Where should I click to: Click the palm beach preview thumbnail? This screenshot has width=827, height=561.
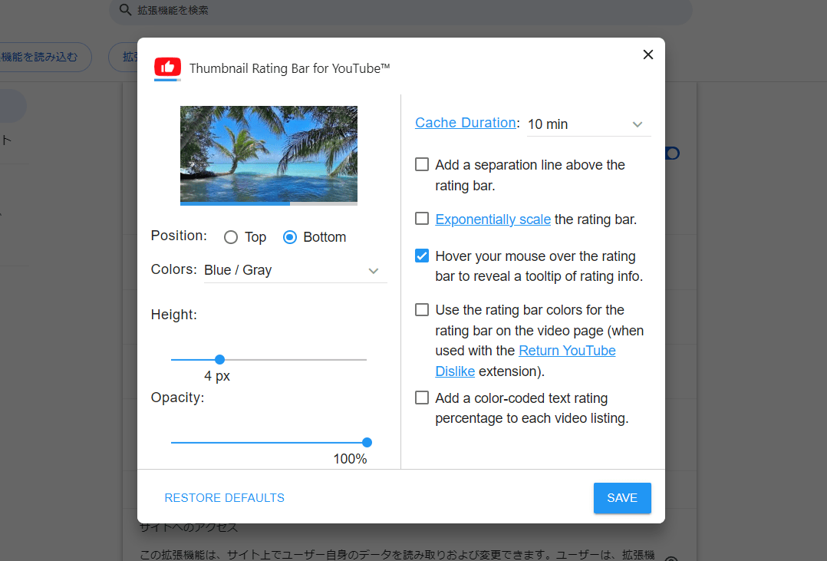[269, 155]
